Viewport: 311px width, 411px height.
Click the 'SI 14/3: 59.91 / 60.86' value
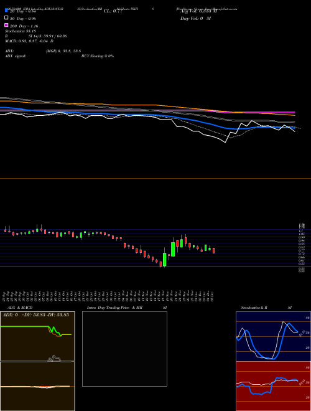(48, 36)
